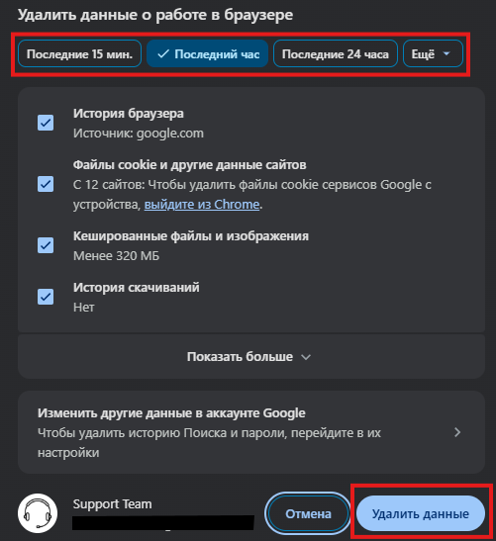Click the Support Team headset avatar
The height and width of the screenshot is (541, 496).
pos(38,513)
